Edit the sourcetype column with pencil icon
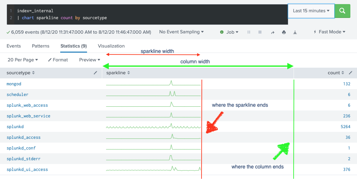 [96, 73]
